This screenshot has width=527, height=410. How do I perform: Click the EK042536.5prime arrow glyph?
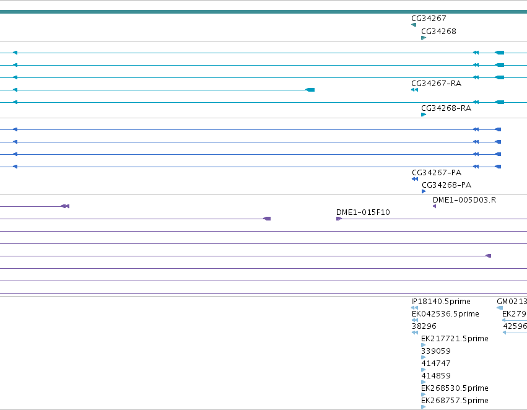[x=415, y=320]
